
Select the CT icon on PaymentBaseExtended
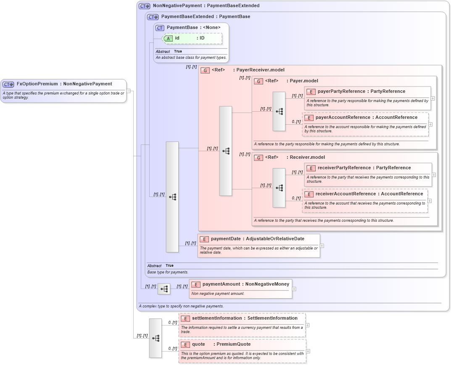point(152,17)
